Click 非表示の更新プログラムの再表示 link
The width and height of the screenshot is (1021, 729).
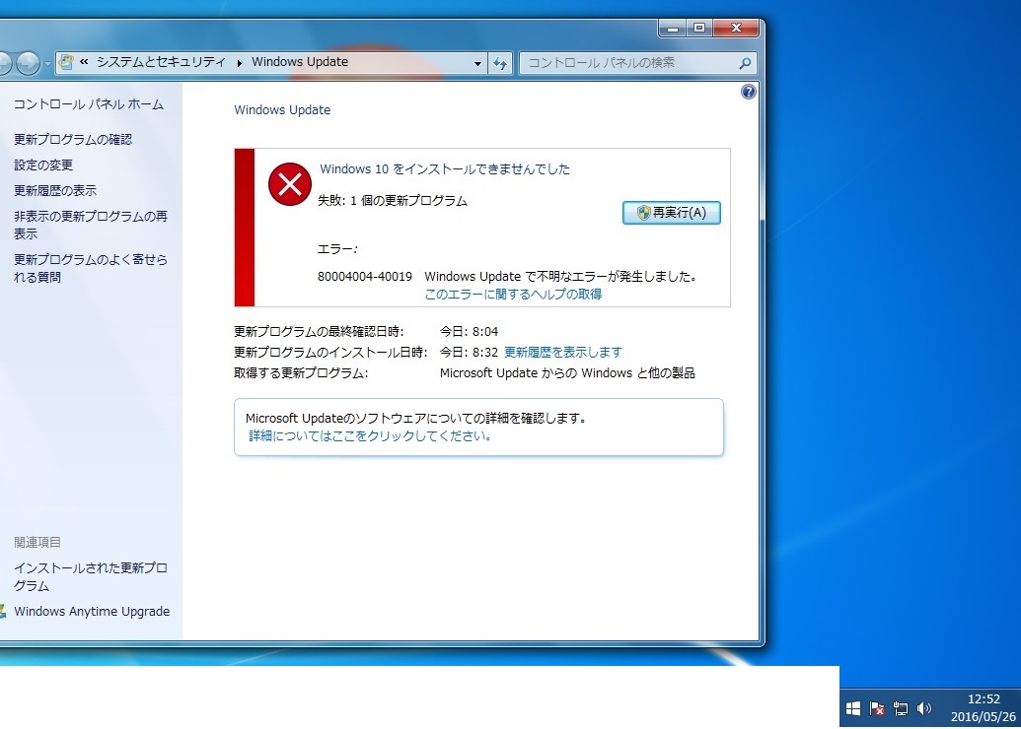(x=91, y=225)
